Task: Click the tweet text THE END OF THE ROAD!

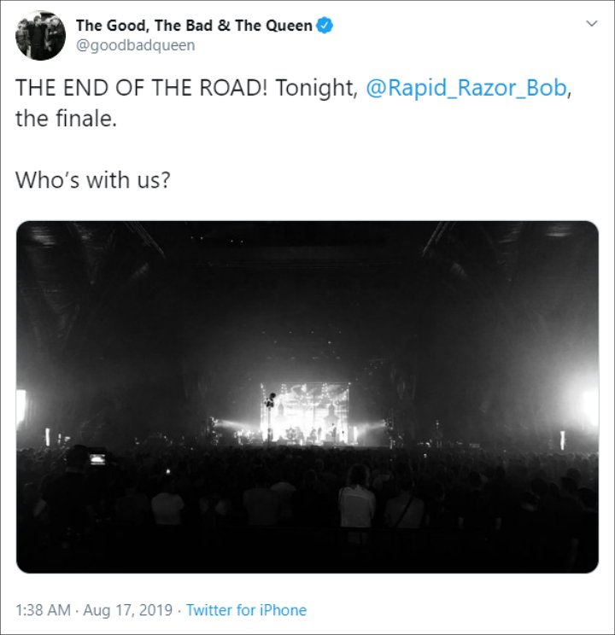Action: click(142, 88)
